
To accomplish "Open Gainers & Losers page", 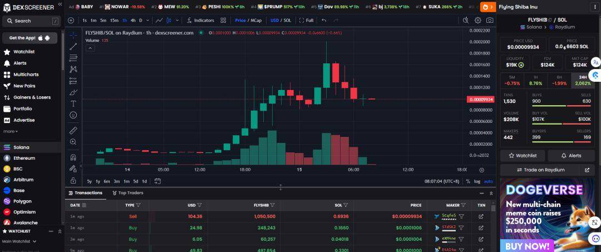I will pyautogui.click(x=31, y=97).
